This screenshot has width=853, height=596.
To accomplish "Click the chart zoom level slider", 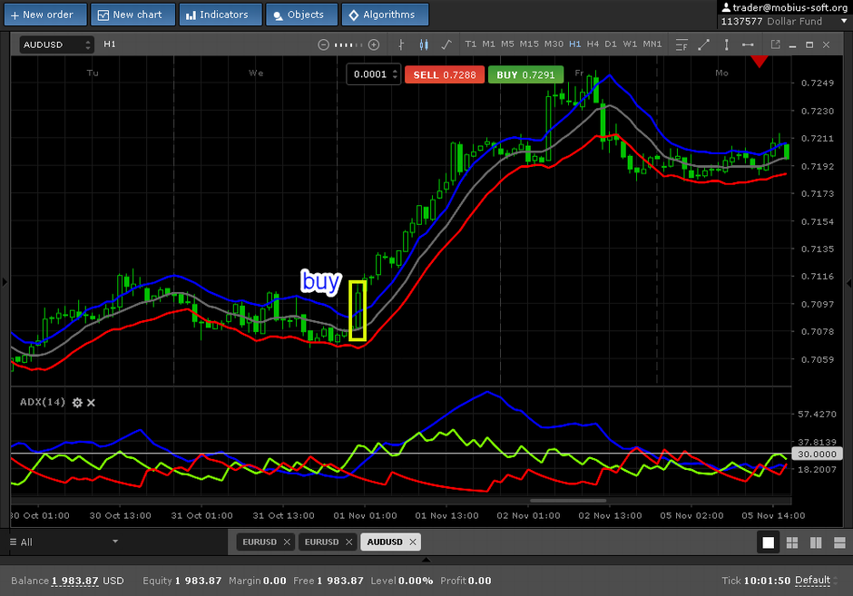I will point(348,44).
